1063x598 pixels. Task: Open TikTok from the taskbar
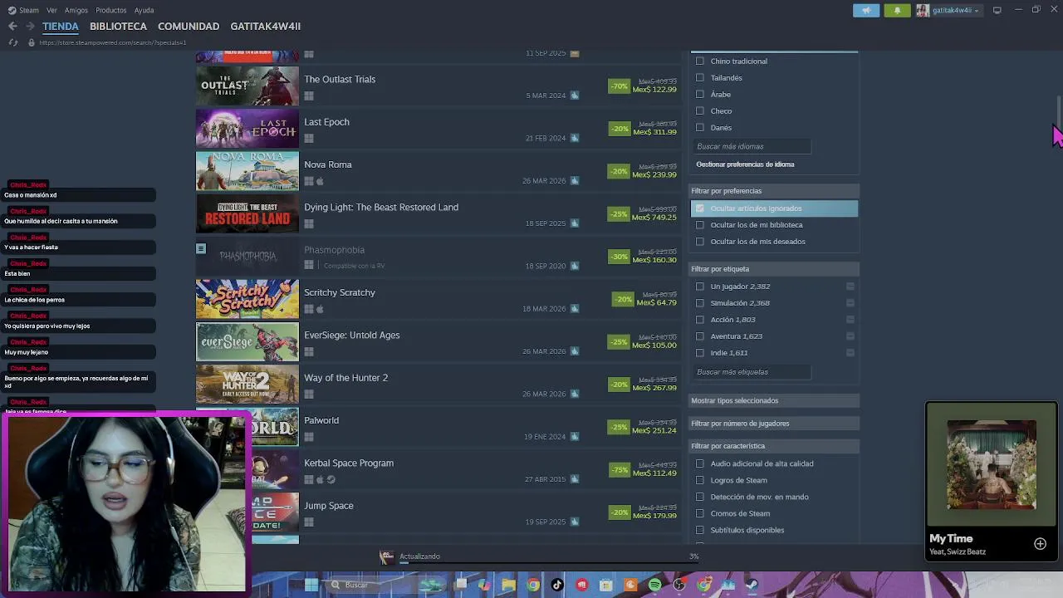557,585
